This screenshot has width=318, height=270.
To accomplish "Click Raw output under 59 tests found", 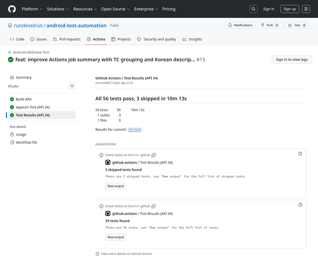I will pyautogui.click(x=116, y=237).
